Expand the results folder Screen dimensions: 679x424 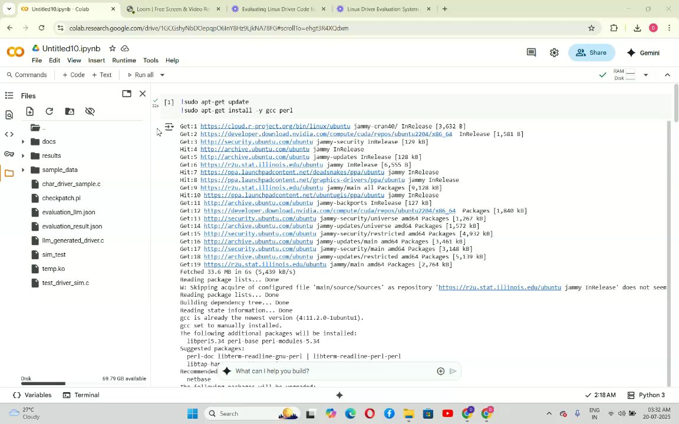click(23, 155)
